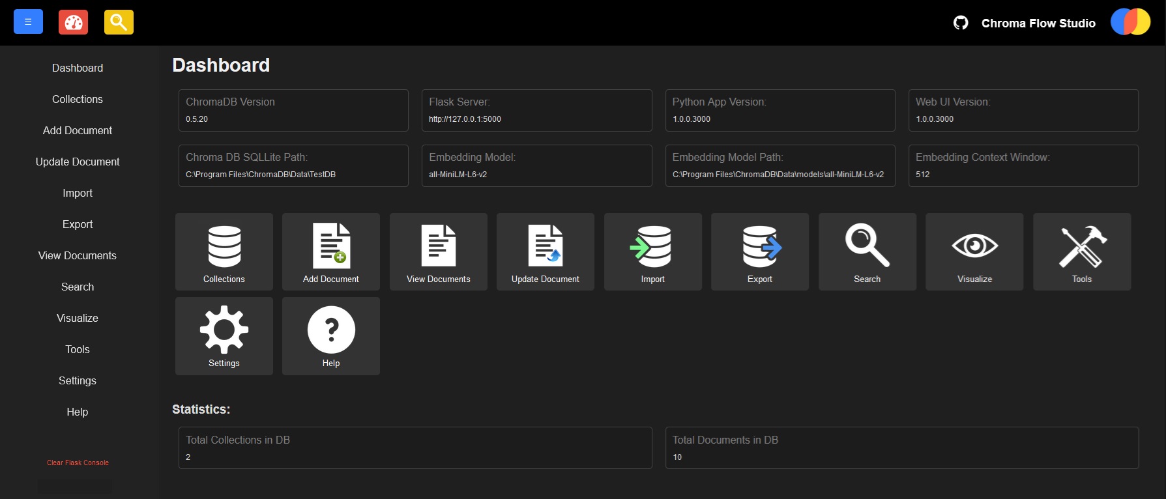Screen dimensions: 1166x499
Task: Open the Export database tile
Action: coord(760,251)
